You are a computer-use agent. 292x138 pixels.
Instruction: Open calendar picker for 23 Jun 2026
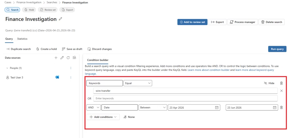click(275, 108)
